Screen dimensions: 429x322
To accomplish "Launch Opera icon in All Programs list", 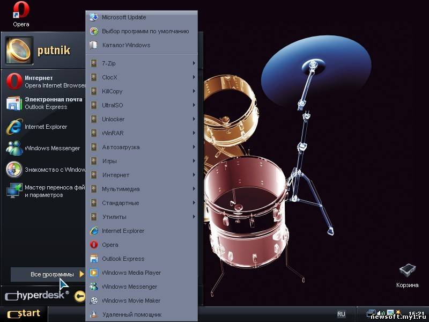I will [94, 245].
